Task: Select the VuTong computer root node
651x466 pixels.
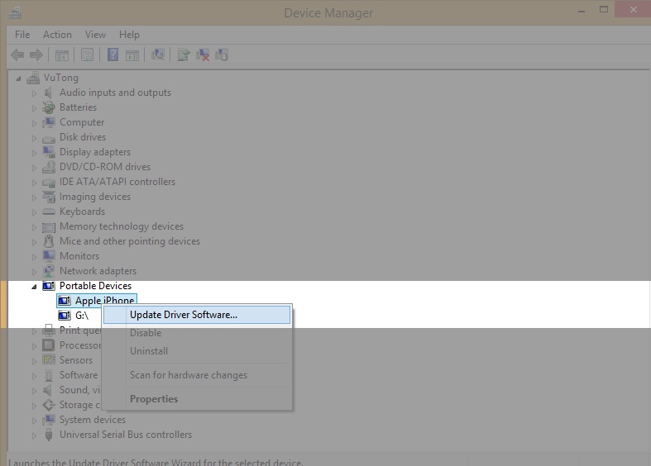Action: 60,78
